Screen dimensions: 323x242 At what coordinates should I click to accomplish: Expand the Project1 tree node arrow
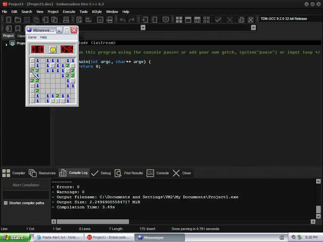[6, 44]
